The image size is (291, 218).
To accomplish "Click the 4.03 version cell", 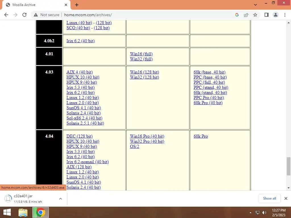I will (49, 98).
